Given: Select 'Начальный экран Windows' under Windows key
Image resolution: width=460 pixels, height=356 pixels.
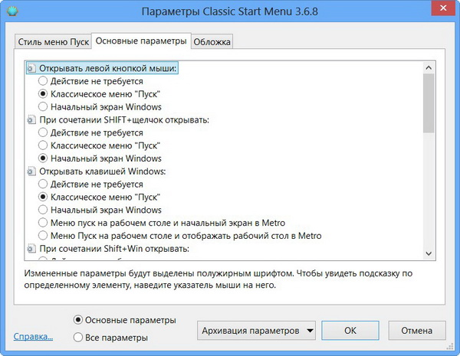Looking at the screenshot, I should [x=44, y=209].
